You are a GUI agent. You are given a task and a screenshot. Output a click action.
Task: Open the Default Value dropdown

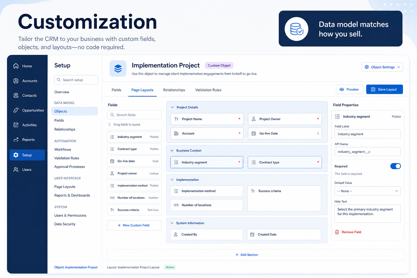[368, 191]
